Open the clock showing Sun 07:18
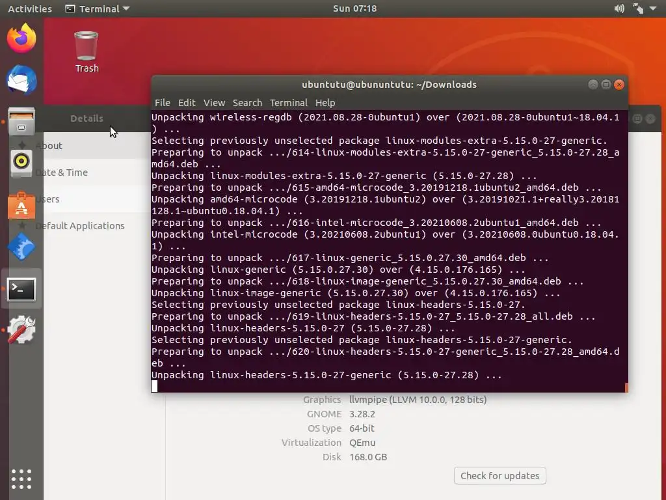Viewport: 666px width, 500px height. click(354, 8)
